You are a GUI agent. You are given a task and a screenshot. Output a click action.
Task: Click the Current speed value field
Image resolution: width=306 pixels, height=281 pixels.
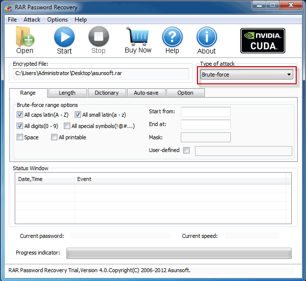(252, 236)
